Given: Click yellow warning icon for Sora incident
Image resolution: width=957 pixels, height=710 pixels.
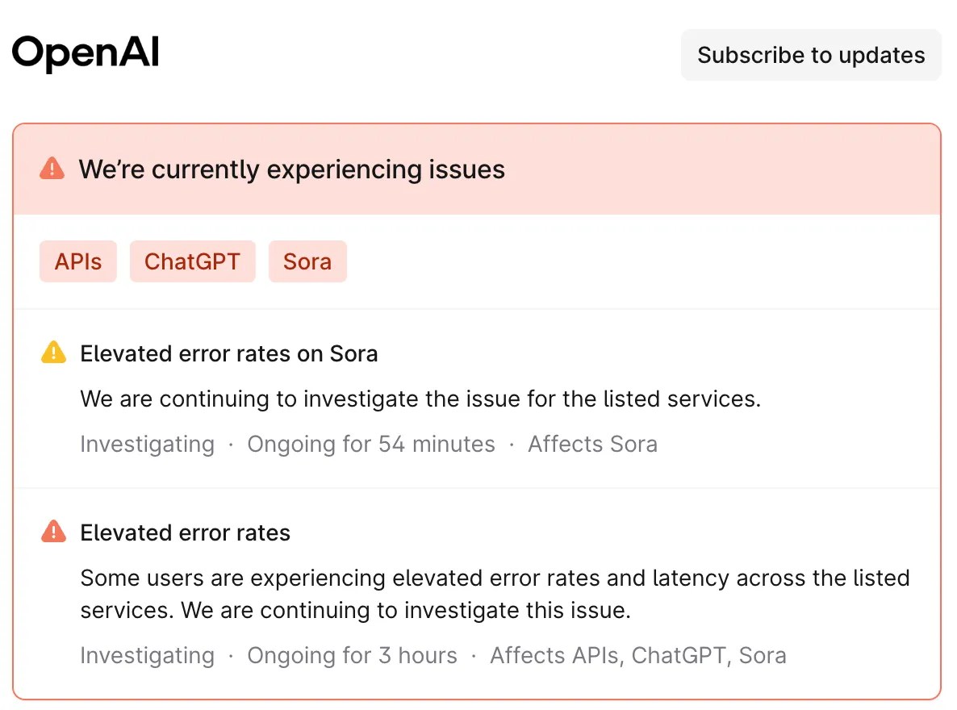Looking at the screenshot, I should click(x=53, y=353).
